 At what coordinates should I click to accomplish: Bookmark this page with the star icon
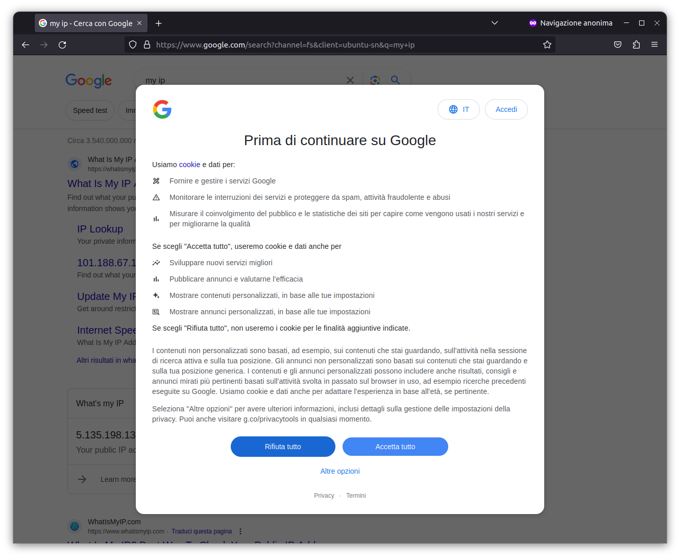[x=547, y=45]
